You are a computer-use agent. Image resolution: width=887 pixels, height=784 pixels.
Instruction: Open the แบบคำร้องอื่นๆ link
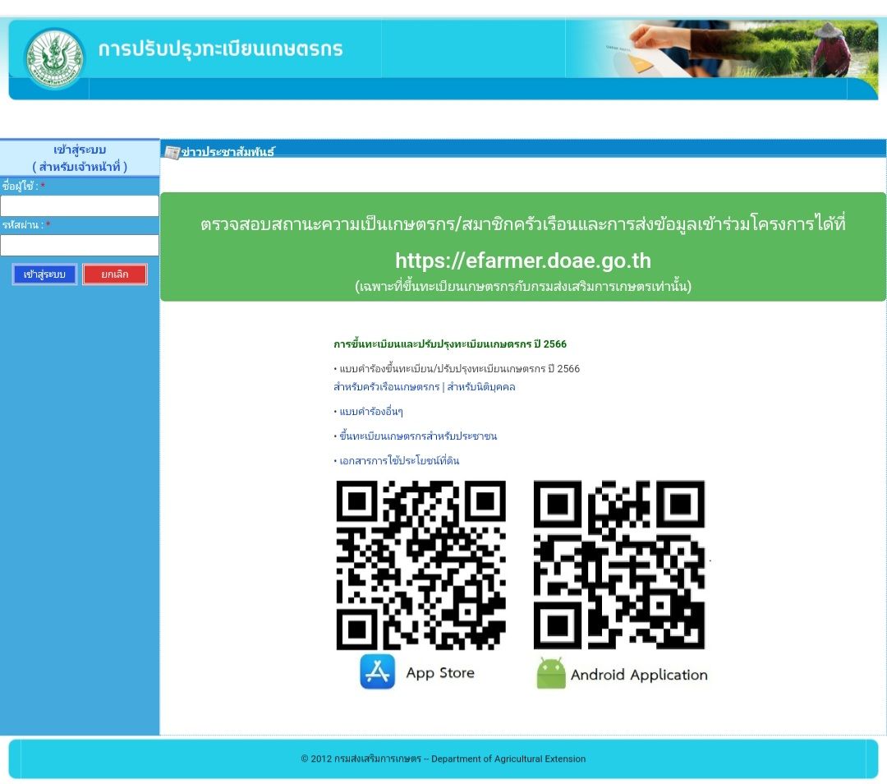click(371, 412)
